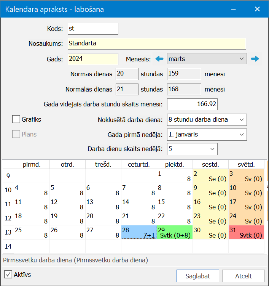
Task: Select calendar day 22 cell
Action: 175,218
